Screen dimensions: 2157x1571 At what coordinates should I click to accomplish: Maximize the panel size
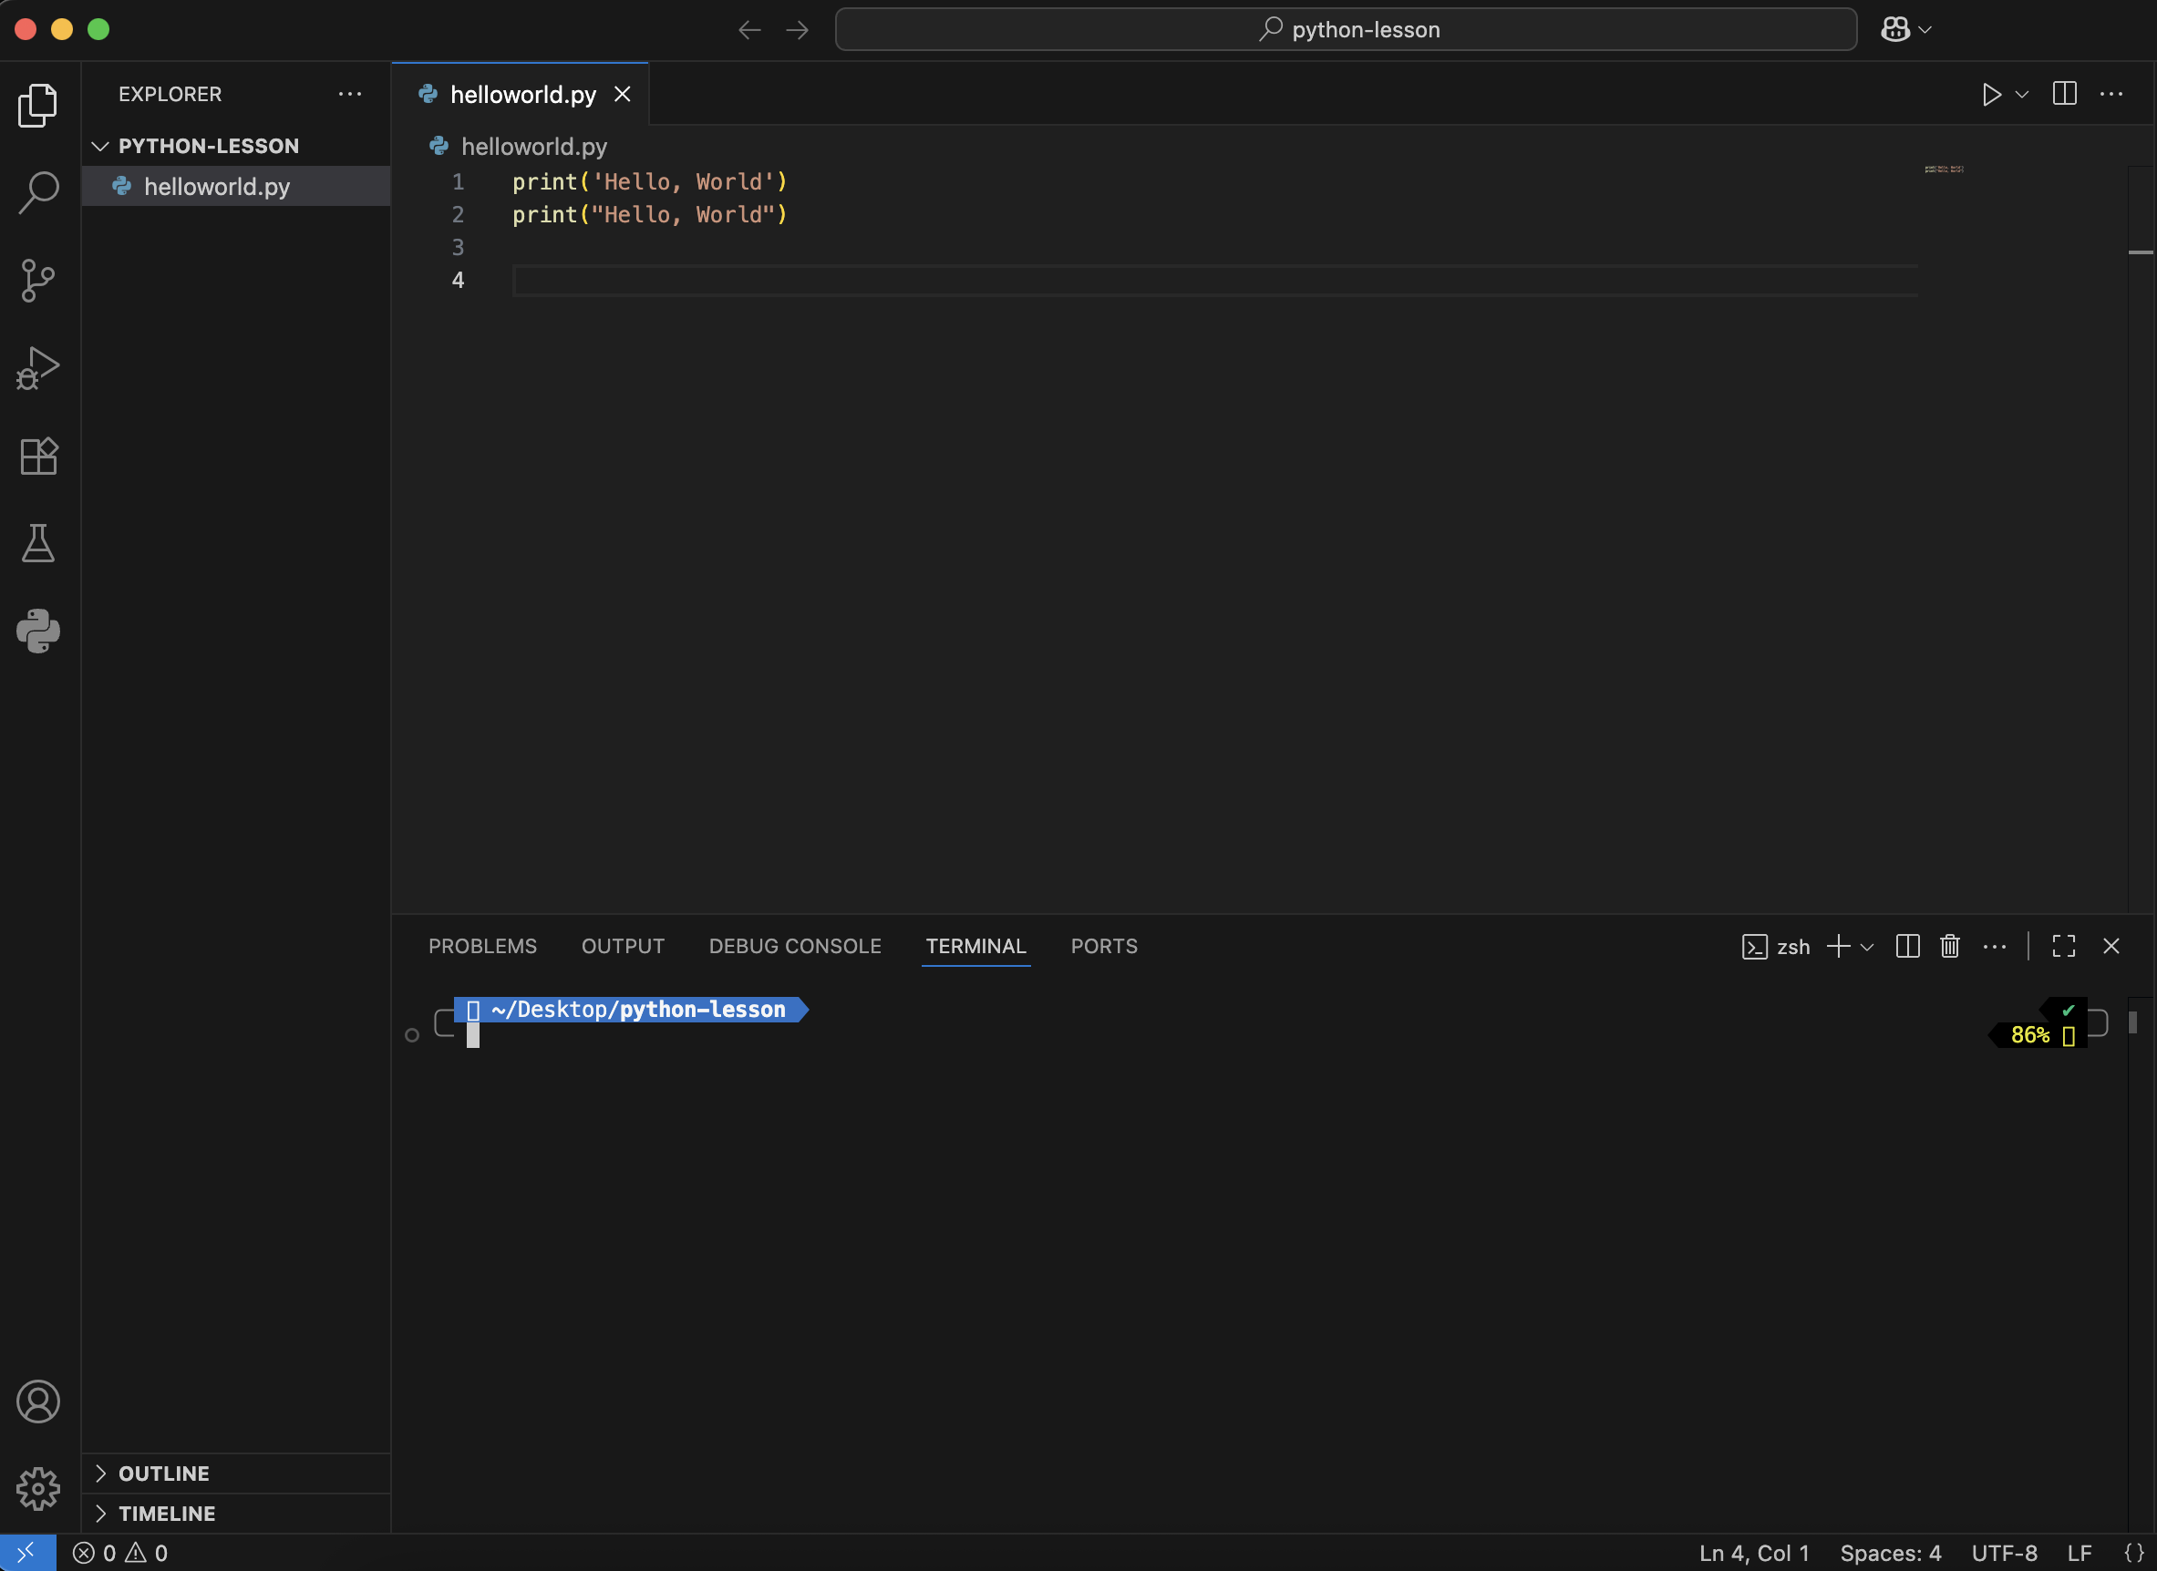coord(2064,946)
